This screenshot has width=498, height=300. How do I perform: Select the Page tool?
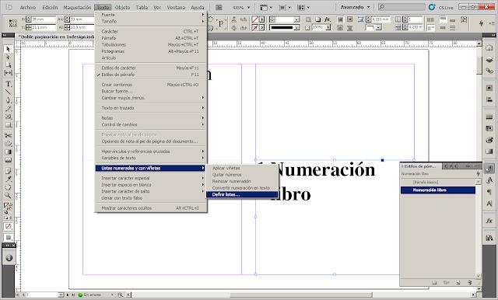pyautogui.click(x=9, y=65)
